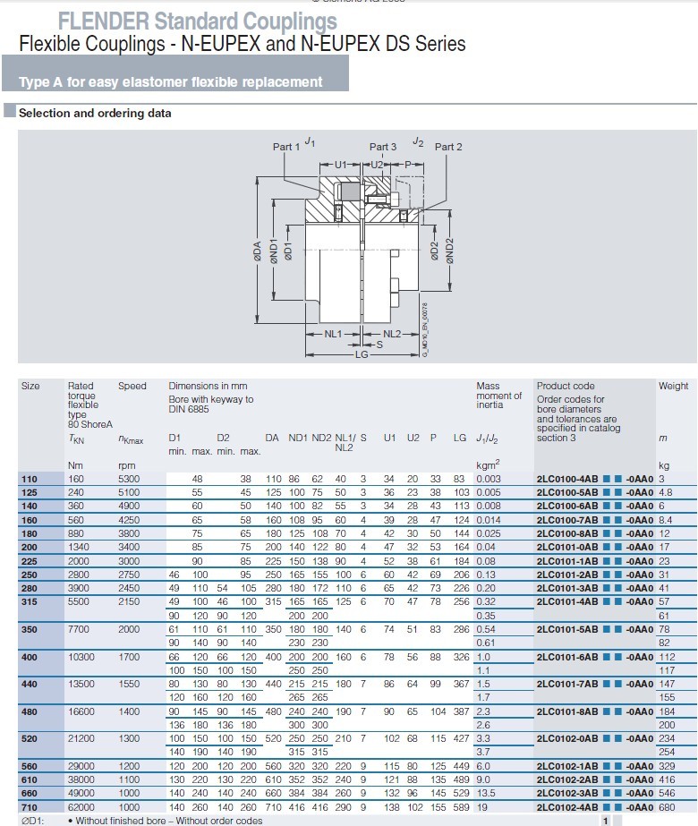Click product code '2LC0100-7AB'
Viewport: 698px width, 826px height.
pyautogui.click(x=567, y=520)
